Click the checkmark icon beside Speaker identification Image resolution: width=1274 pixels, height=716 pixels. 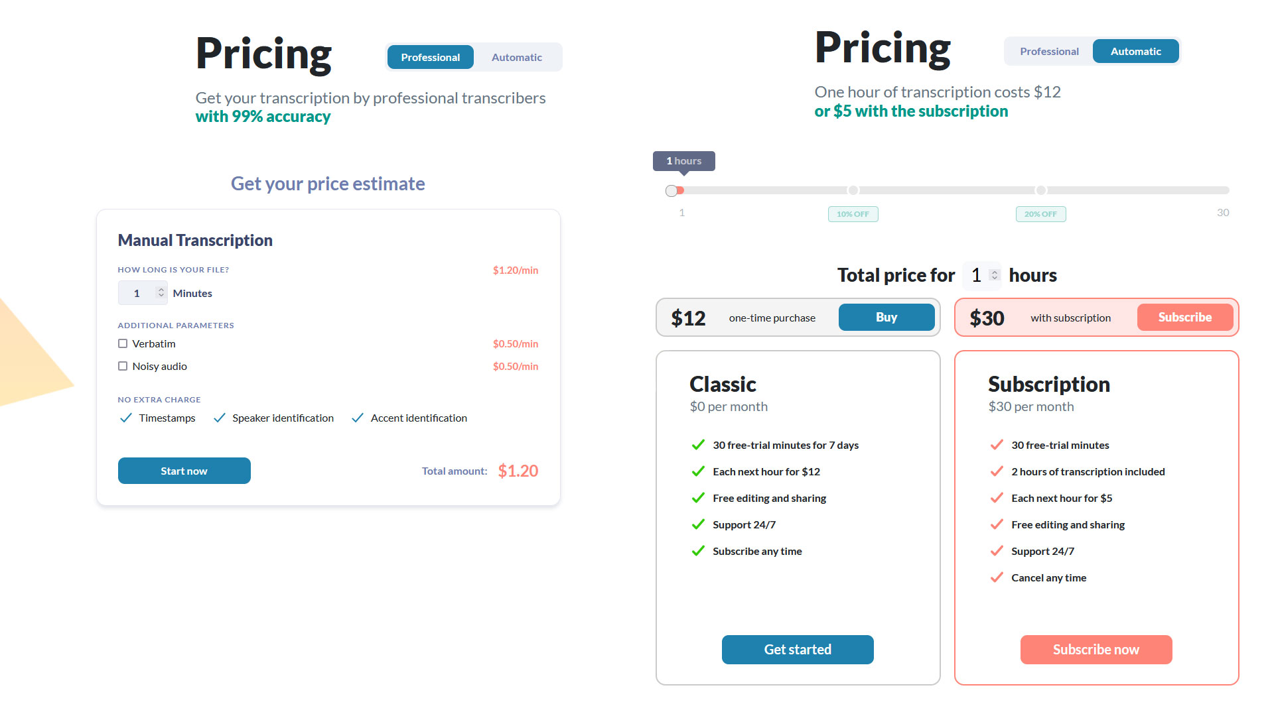click(220, 418)
